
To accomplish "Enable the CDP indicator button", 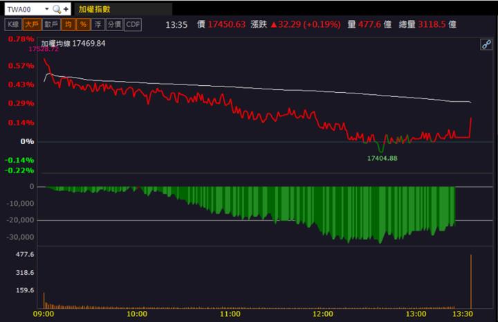I will (x=133, y=24).
